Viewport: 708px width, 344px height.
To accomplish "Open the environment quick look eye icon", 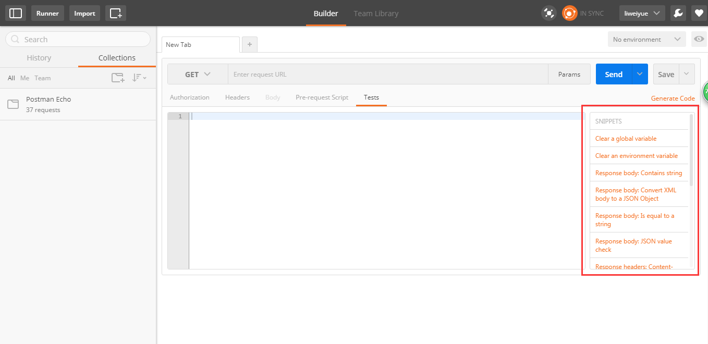I will 699,39.
